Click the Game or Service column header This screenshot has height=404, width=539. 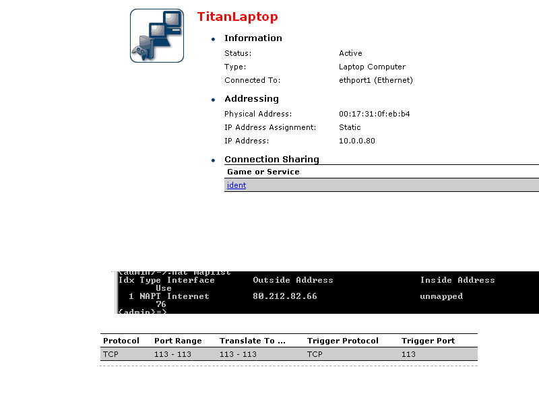[x=263, y=172]
